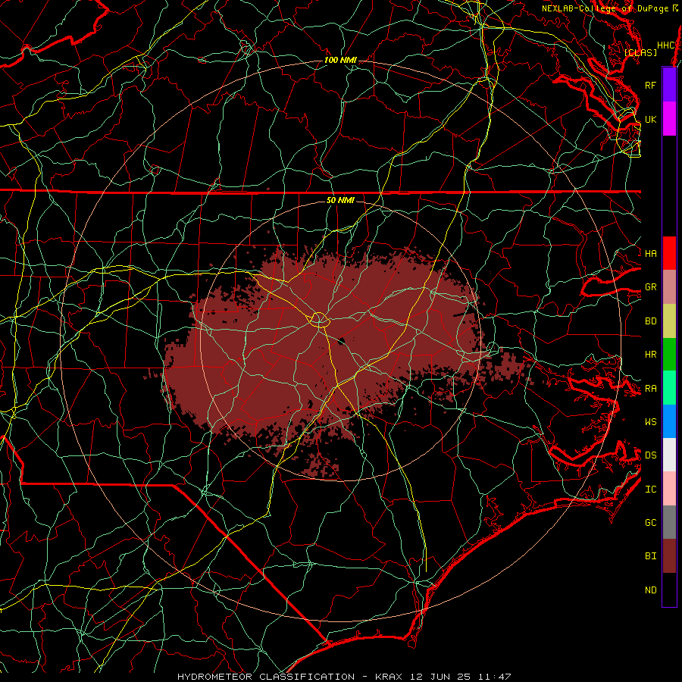Pick the dusty pink GR legend swatch
This screenshot has height=682, width=682.
[x=669, y=287]
